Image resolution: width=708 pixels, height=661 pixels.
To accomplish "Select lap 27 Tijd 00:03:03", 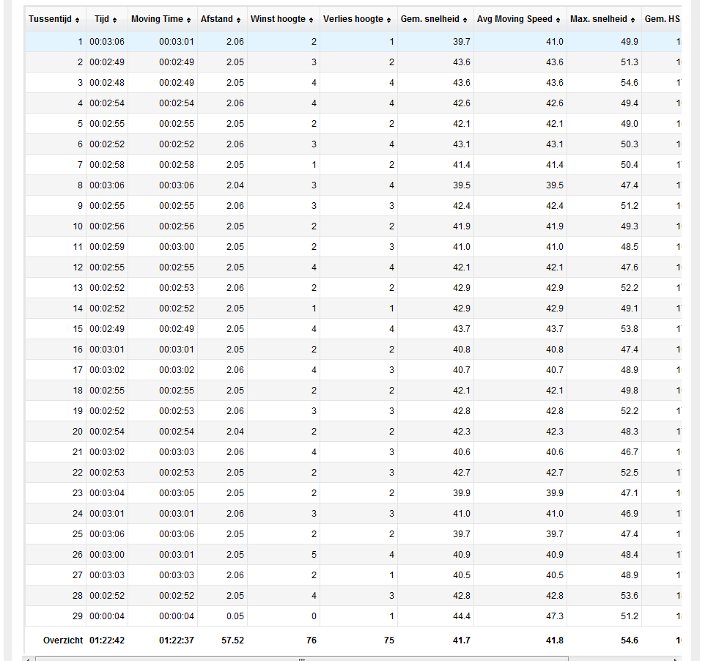I will [107, 576].
